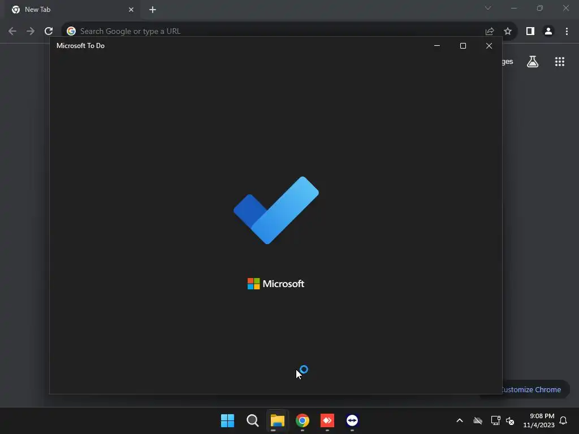Open the Search Labs flask icon
This screenshot has width=579, height=434.
(533, 62)
